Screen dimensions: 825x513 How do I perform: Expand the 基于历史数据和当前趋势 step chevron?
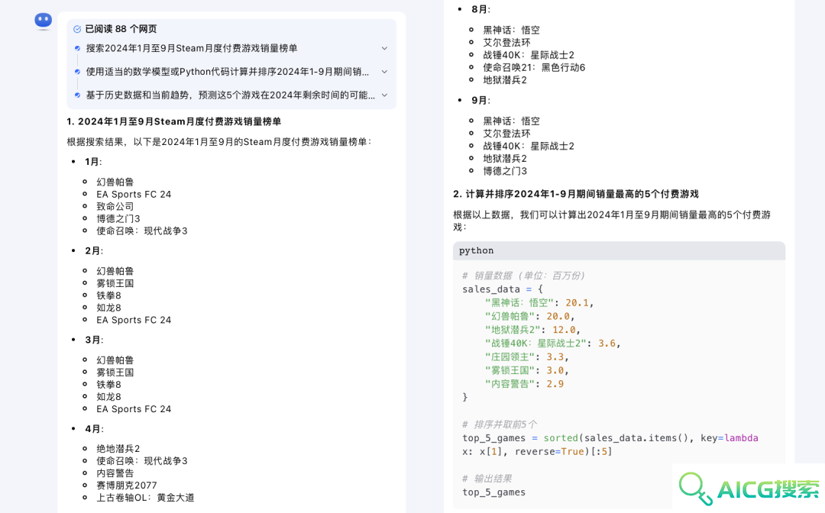[x=384, y=95]
